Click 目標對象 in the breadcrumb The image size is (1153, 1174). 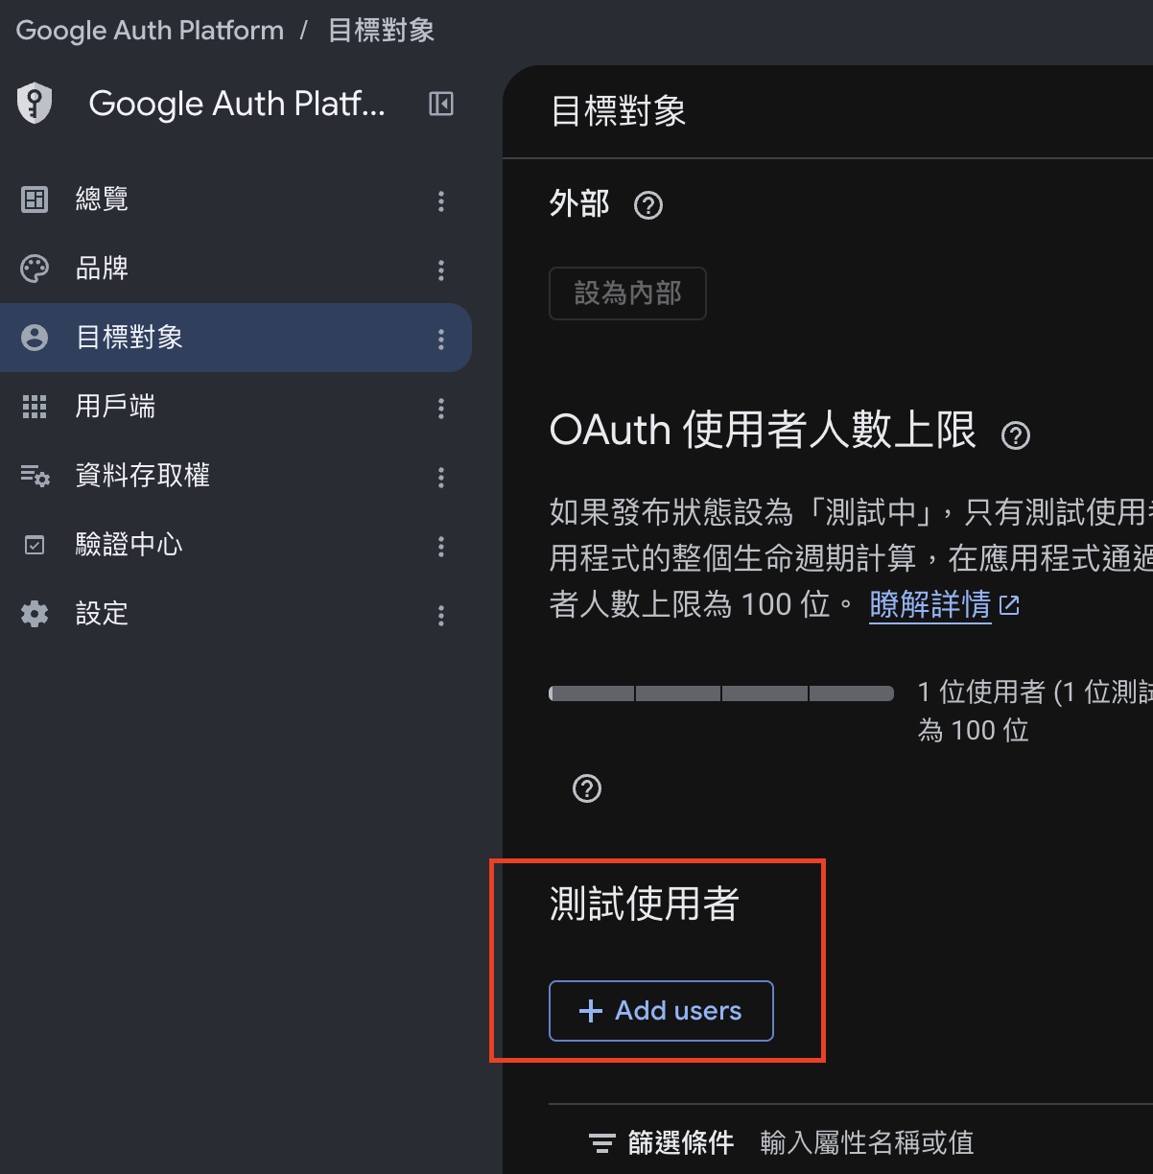pyautogui.click(x=381, y=31)
